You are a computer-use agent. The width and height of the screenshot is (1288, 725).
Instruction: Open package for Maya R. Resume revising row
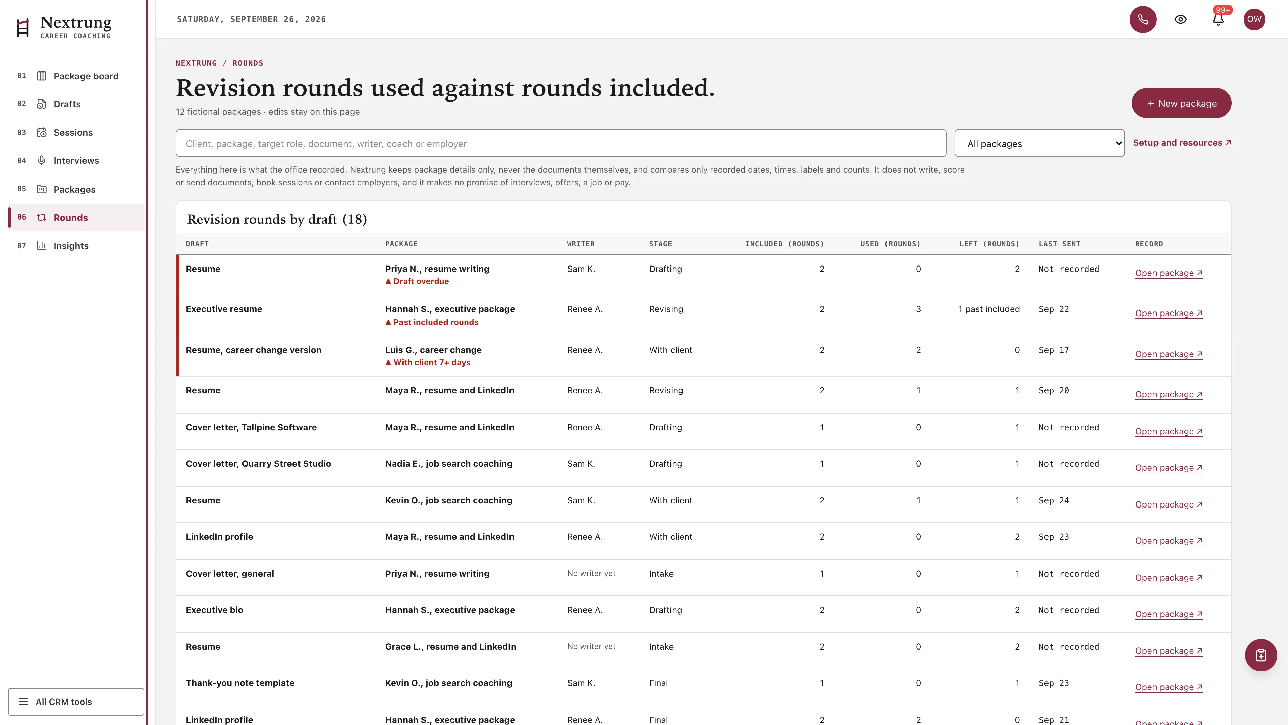click(x=1169, y=394)
